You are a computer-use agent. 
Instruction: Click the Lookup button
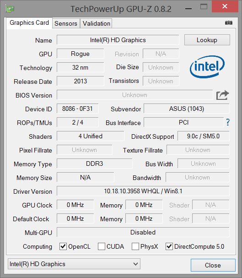tap(207, 40)
